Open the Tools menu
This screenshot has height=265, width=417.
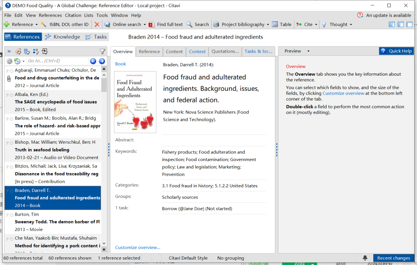102,15
